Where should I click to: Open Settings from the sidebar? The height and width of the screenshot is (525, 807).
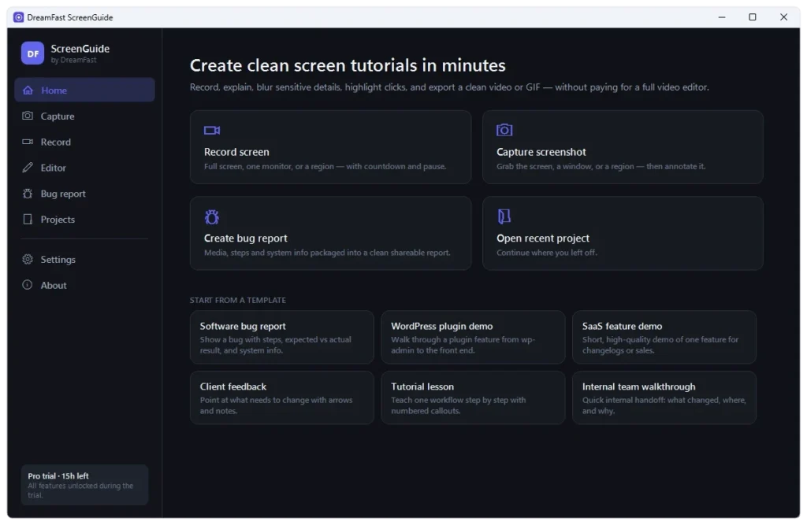click(x=84, y=259)
